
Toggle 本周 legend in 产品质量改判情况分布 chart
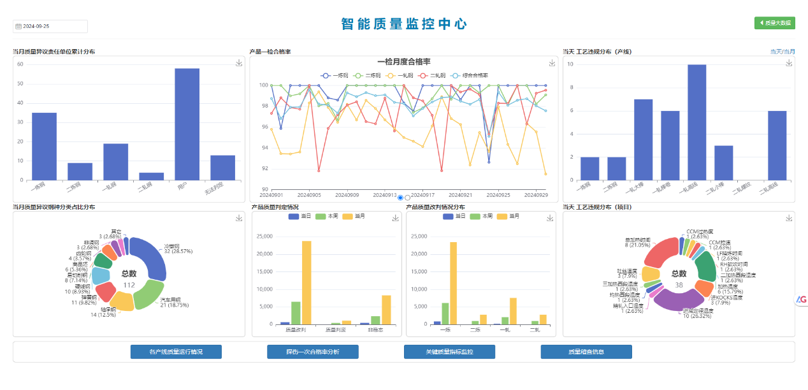(x=481, y=217)
